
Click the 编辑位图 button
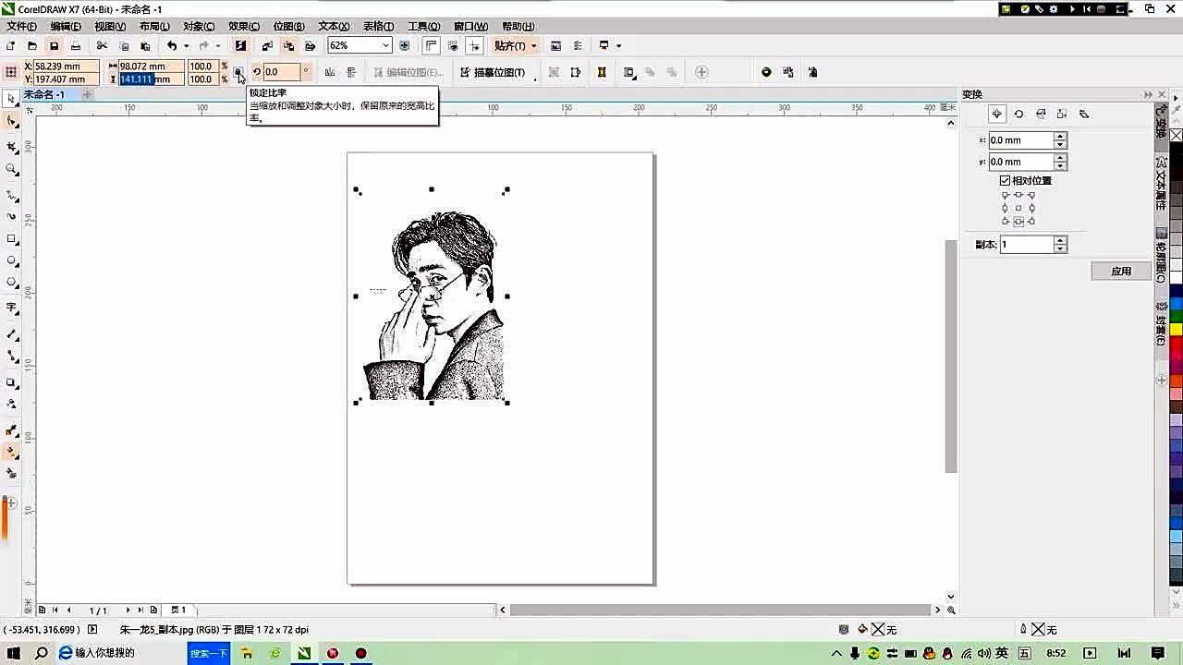pos(409,72)
